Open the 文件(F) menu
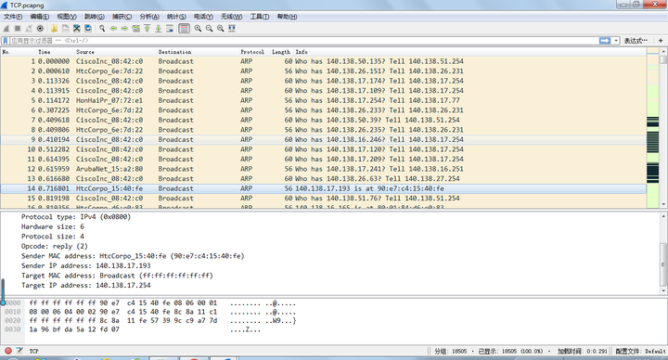 click(x=13, y=17)
